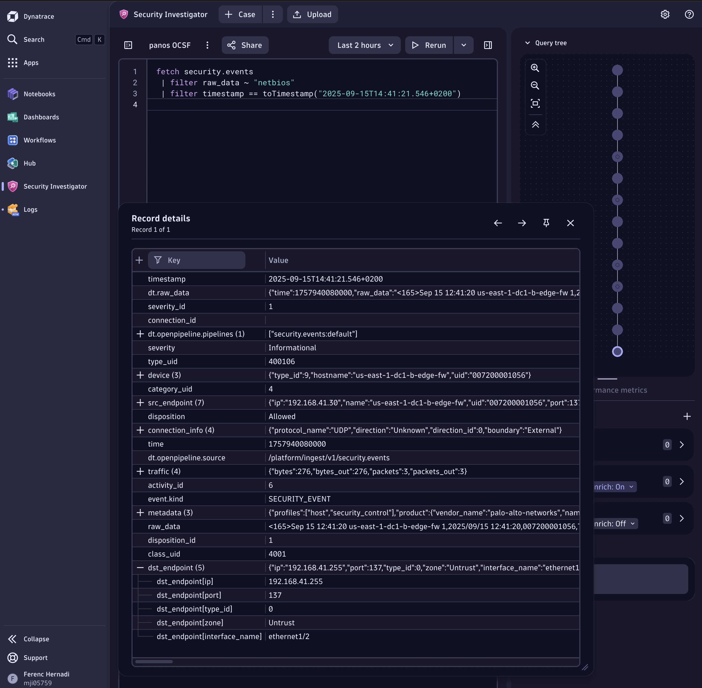Image resolution: width=702 pixels, height=688 pixels.
Task: Open the Last 2 hours timeframe dropdown
Action: [x=365, y=45]
